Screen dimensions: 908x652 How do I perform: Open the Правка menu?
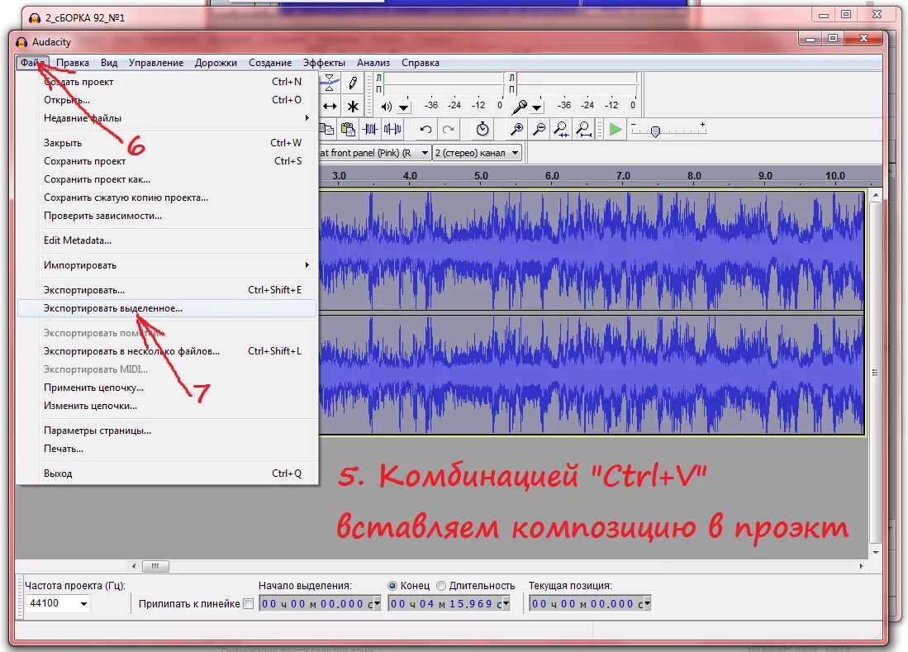pos(73,63)
